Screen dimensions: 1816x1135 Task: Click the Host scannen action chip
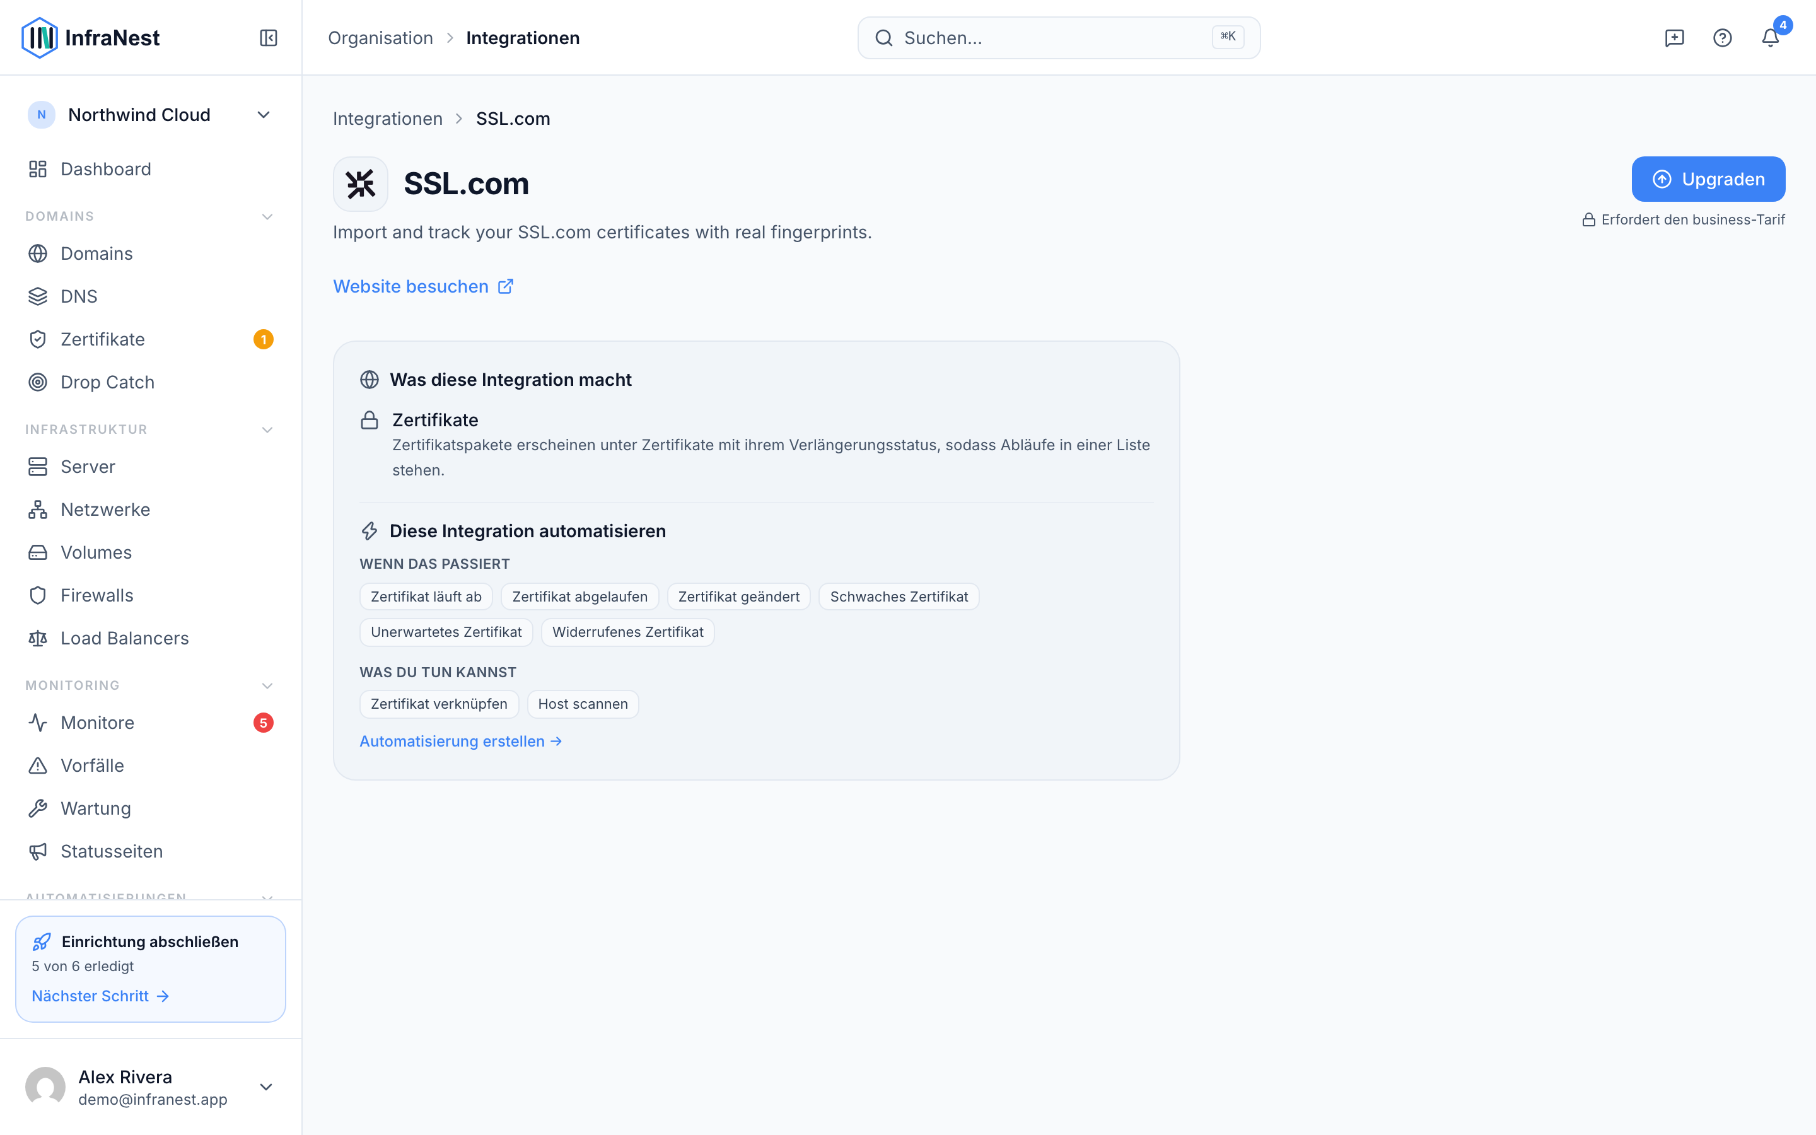[583, 704]
